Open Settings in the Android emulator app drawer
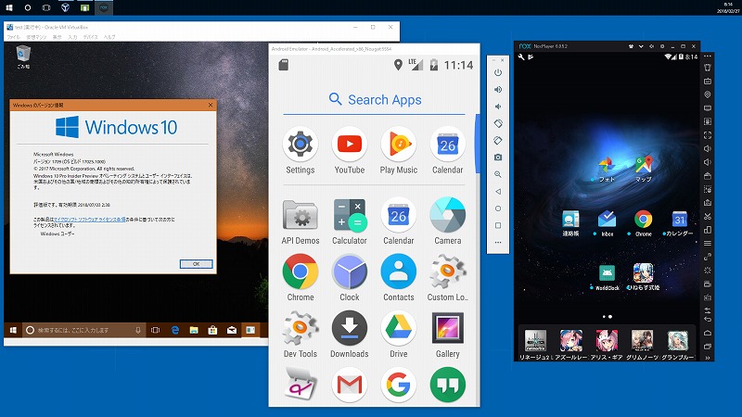 300,145
